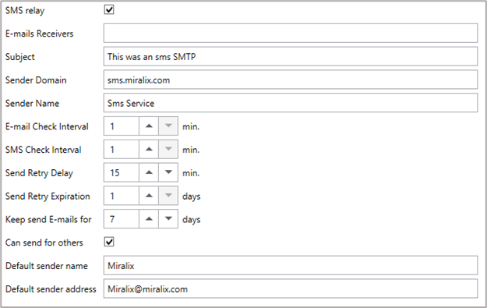487x308 pixels.
Task: Focus the Sender Domain field
Action: (x=291, y=80)
